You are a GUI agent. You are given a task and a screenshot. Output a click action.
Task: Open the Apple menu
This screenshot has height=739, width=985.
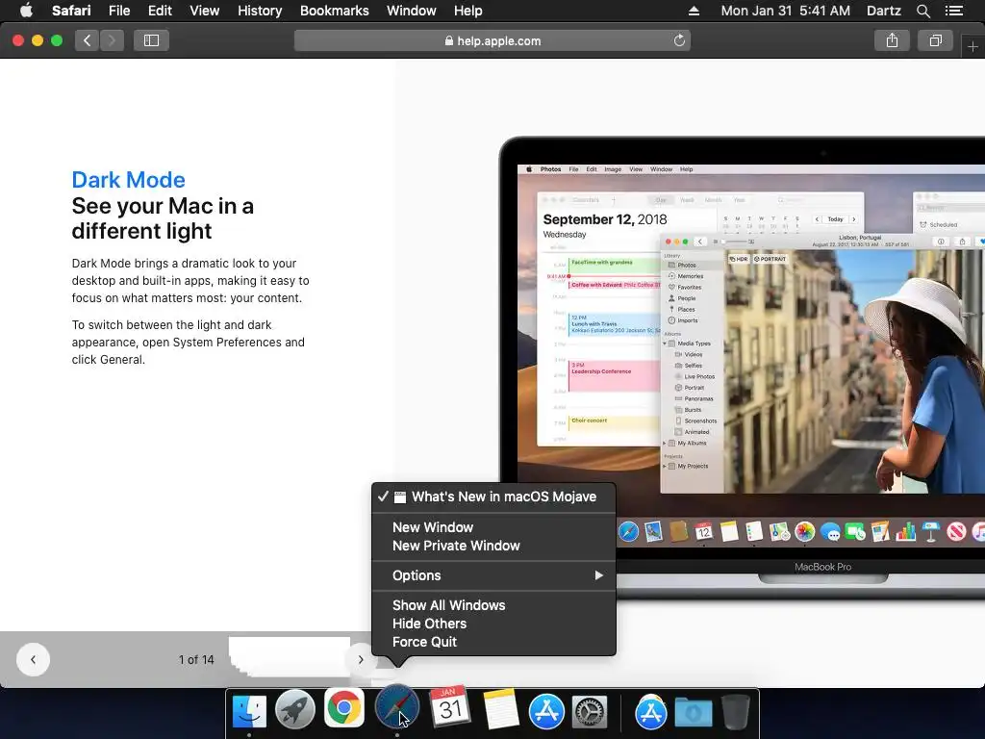coord(26,11)
